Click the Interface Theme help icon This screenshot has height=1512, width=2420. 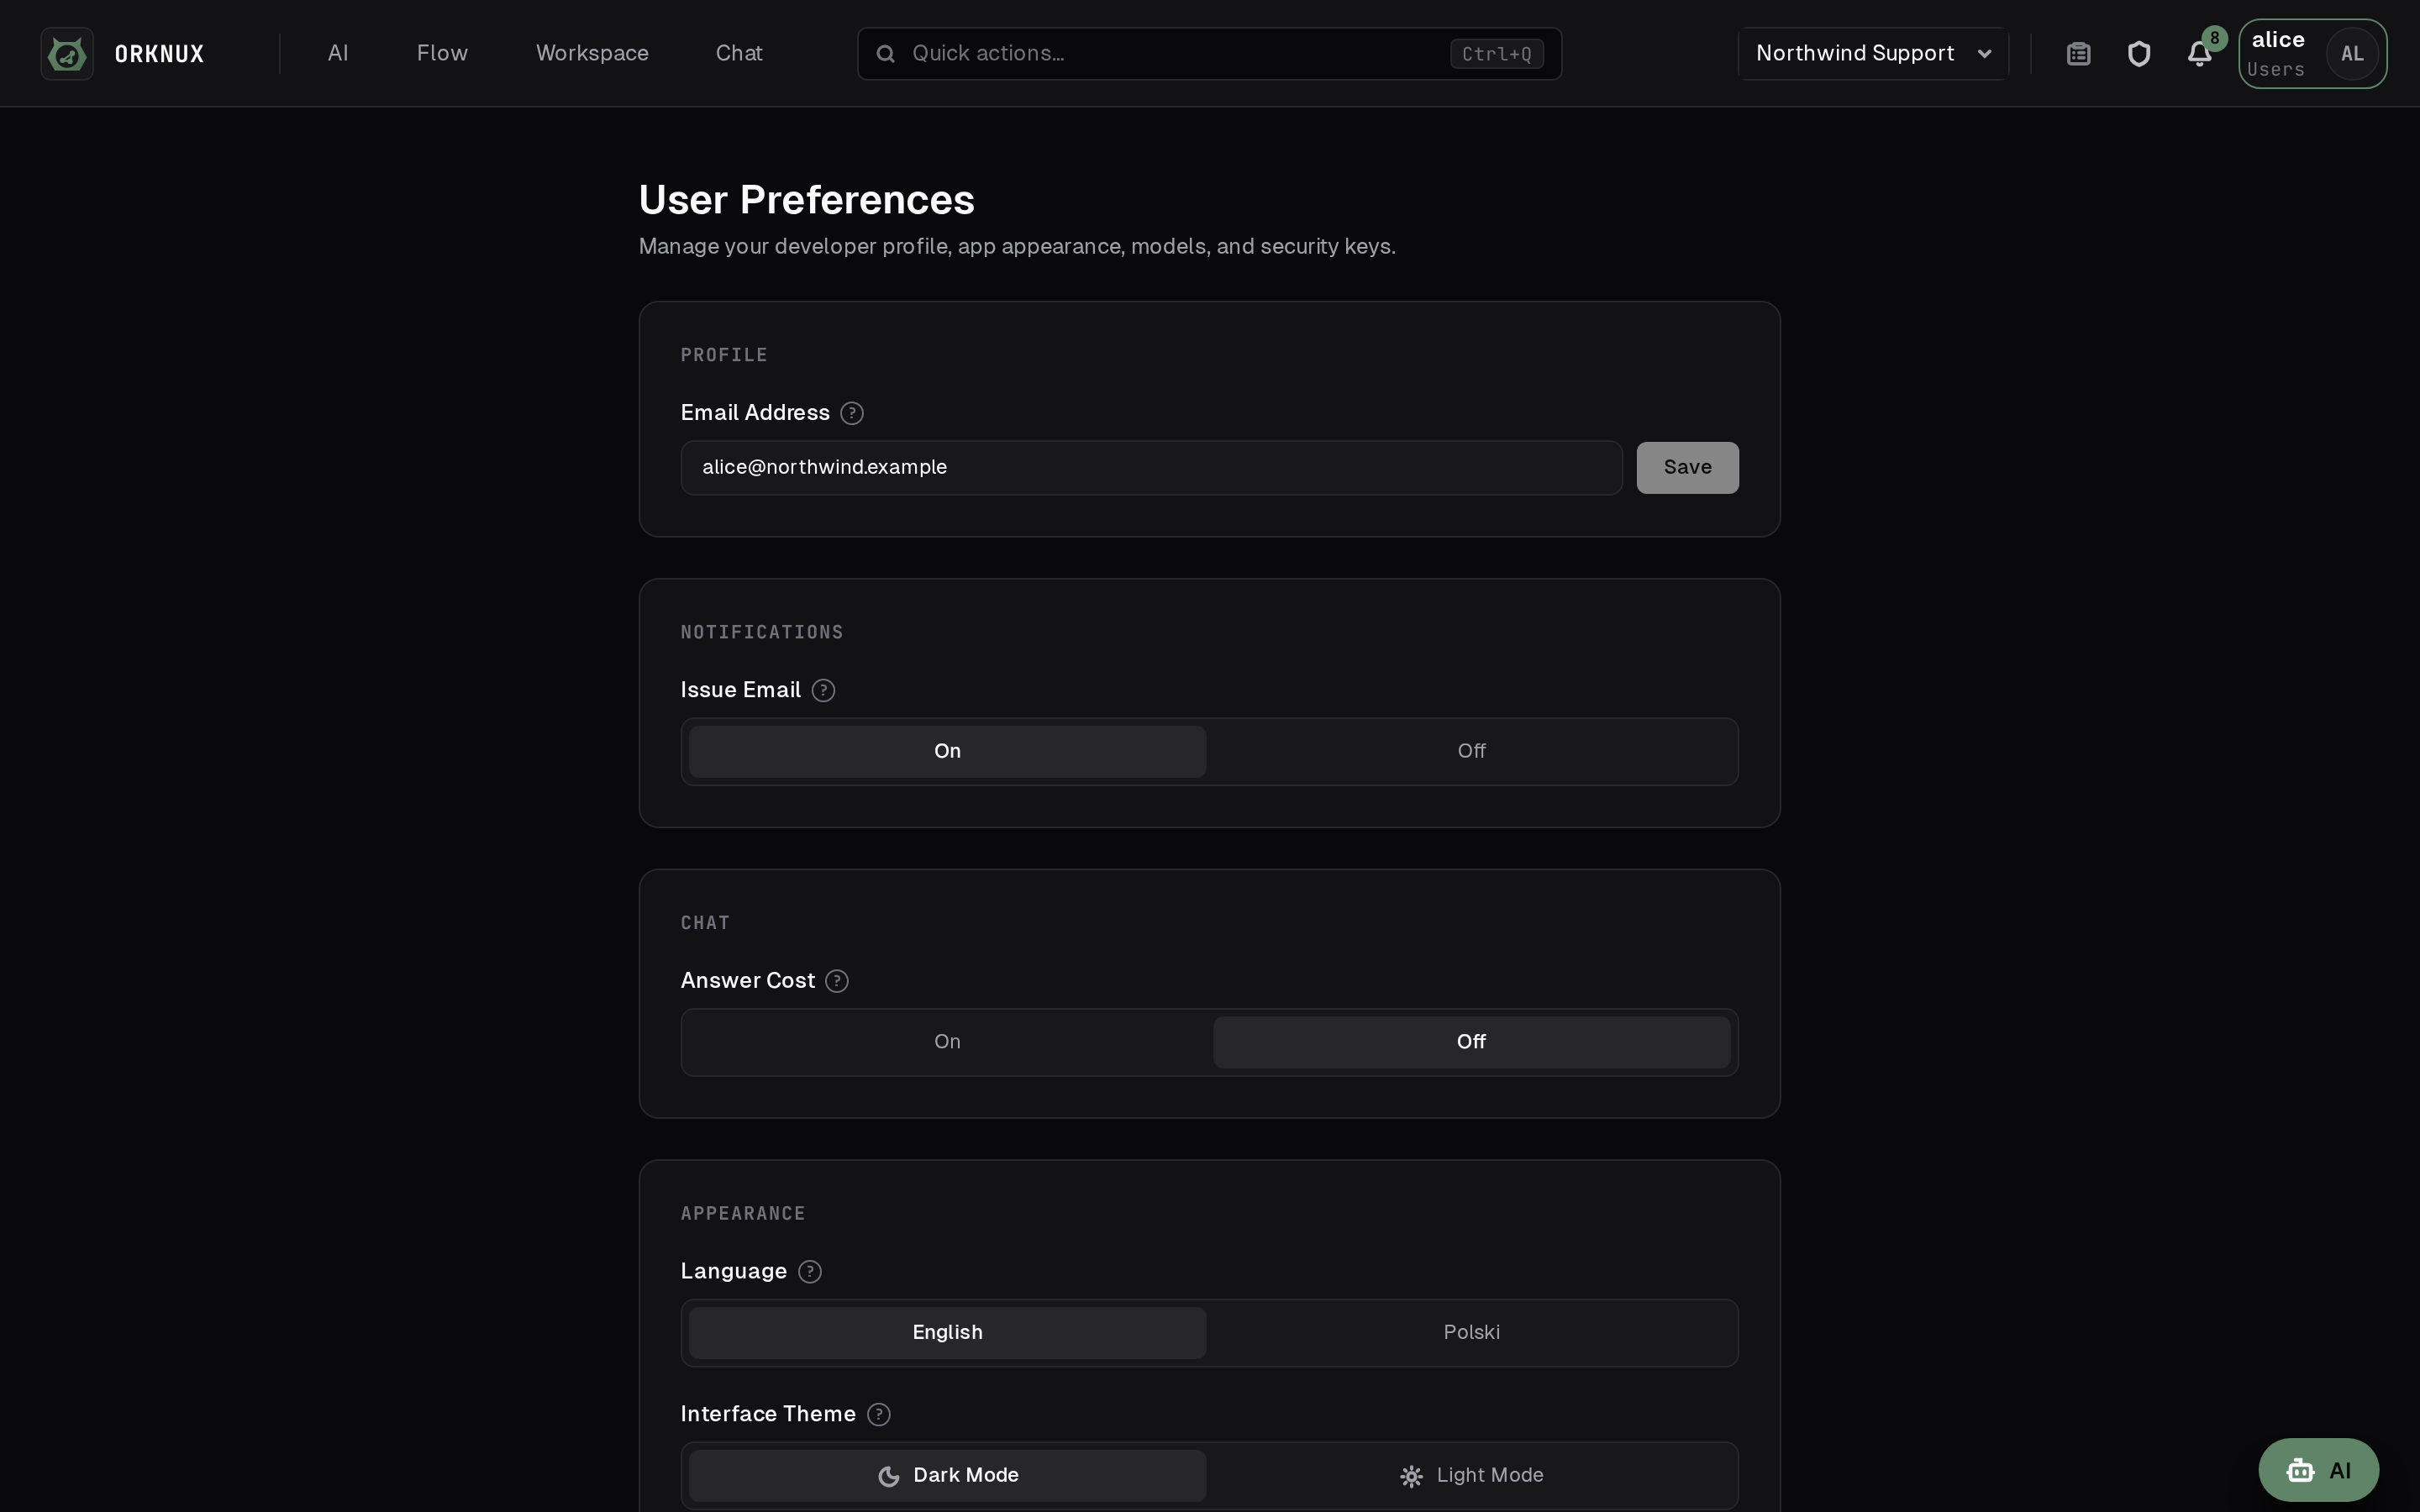[879, 1414]
